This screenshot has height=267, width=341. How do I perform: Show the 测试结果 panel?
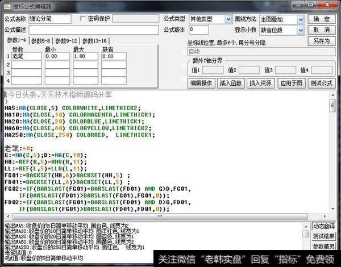[x=323, y=236]
